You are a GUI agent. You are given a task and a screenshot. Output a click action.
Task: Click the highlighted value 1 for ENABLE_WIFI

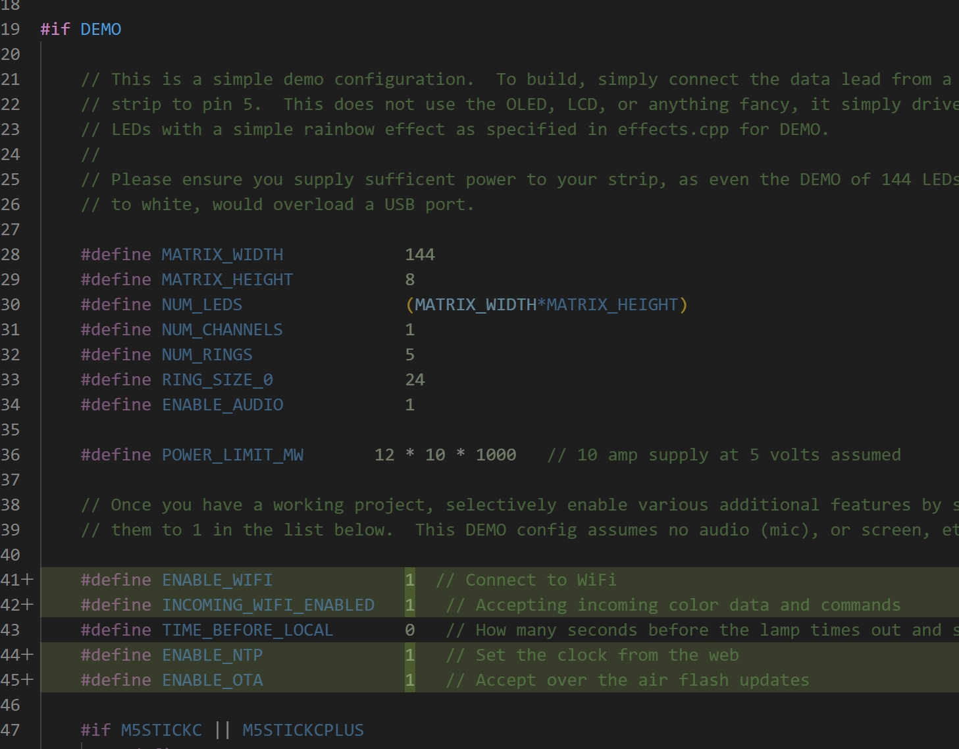(x=410, y=580)
